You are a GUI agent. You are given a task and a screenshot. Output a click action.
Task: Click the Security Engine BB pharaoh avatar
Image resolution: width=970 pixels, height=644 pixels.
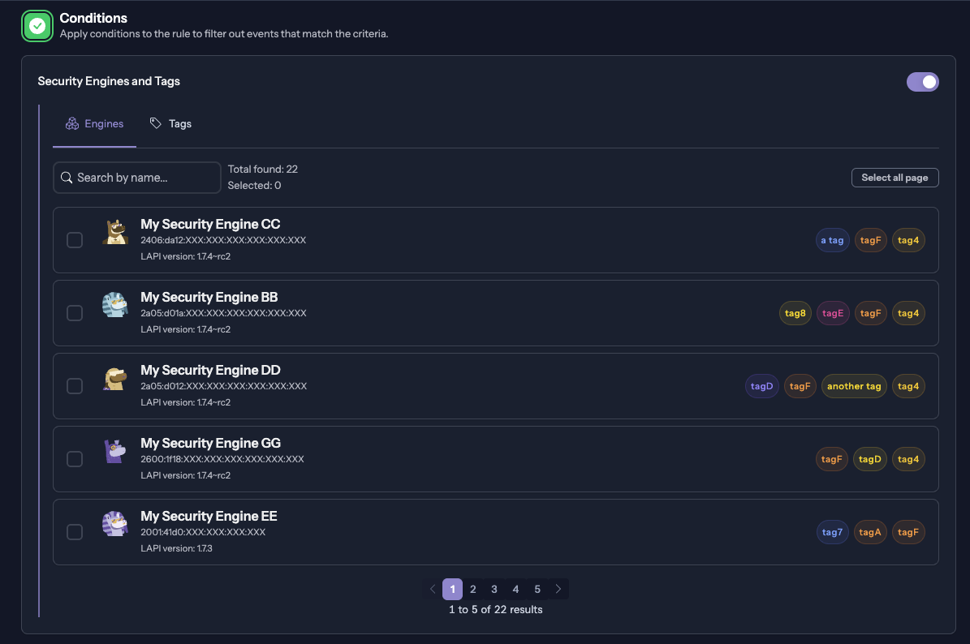[x=115, y=305]
